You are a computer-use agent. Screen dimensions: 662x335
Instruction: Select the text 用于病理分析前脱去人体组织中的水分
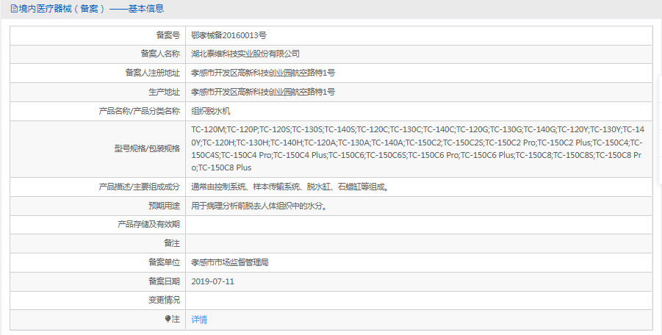(x=259, y=206)
